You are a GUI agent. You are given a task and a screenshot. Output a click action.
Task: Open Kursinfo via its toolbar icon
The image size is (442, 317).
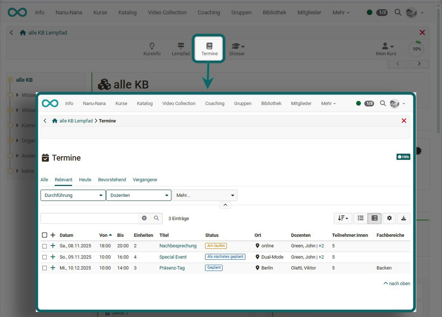[152, 48]
